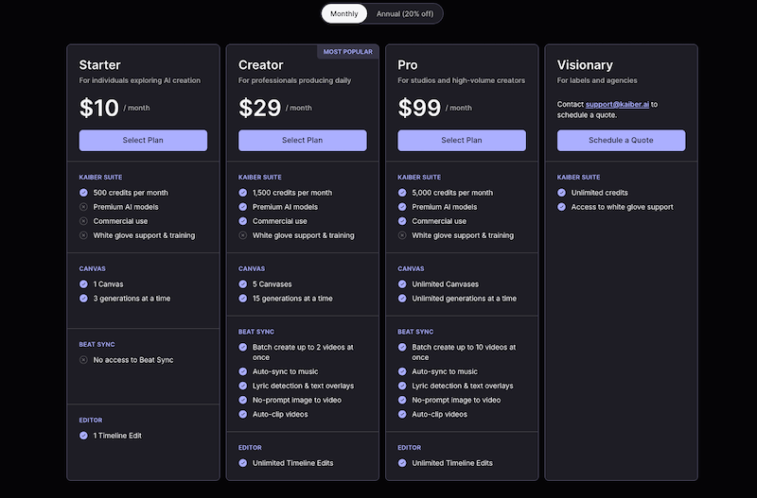
Task: Click the $29 price text
Action: pos(259,108)
